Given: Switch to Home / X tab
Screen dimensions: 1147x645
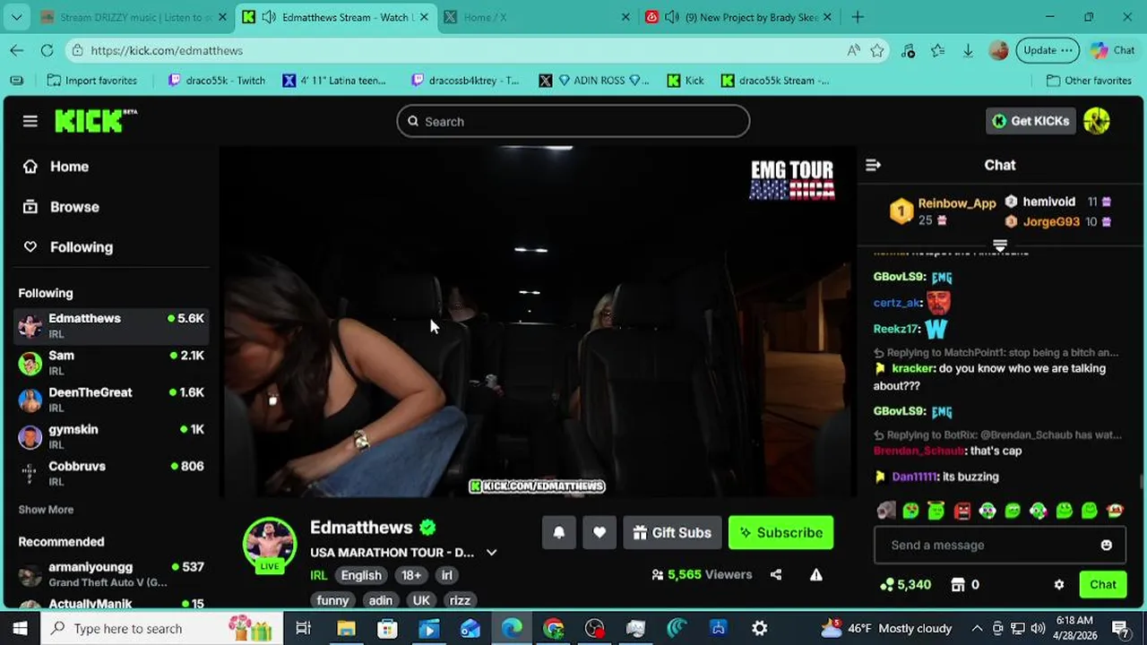Looking at the screenshot, I should tap(538, 17).
